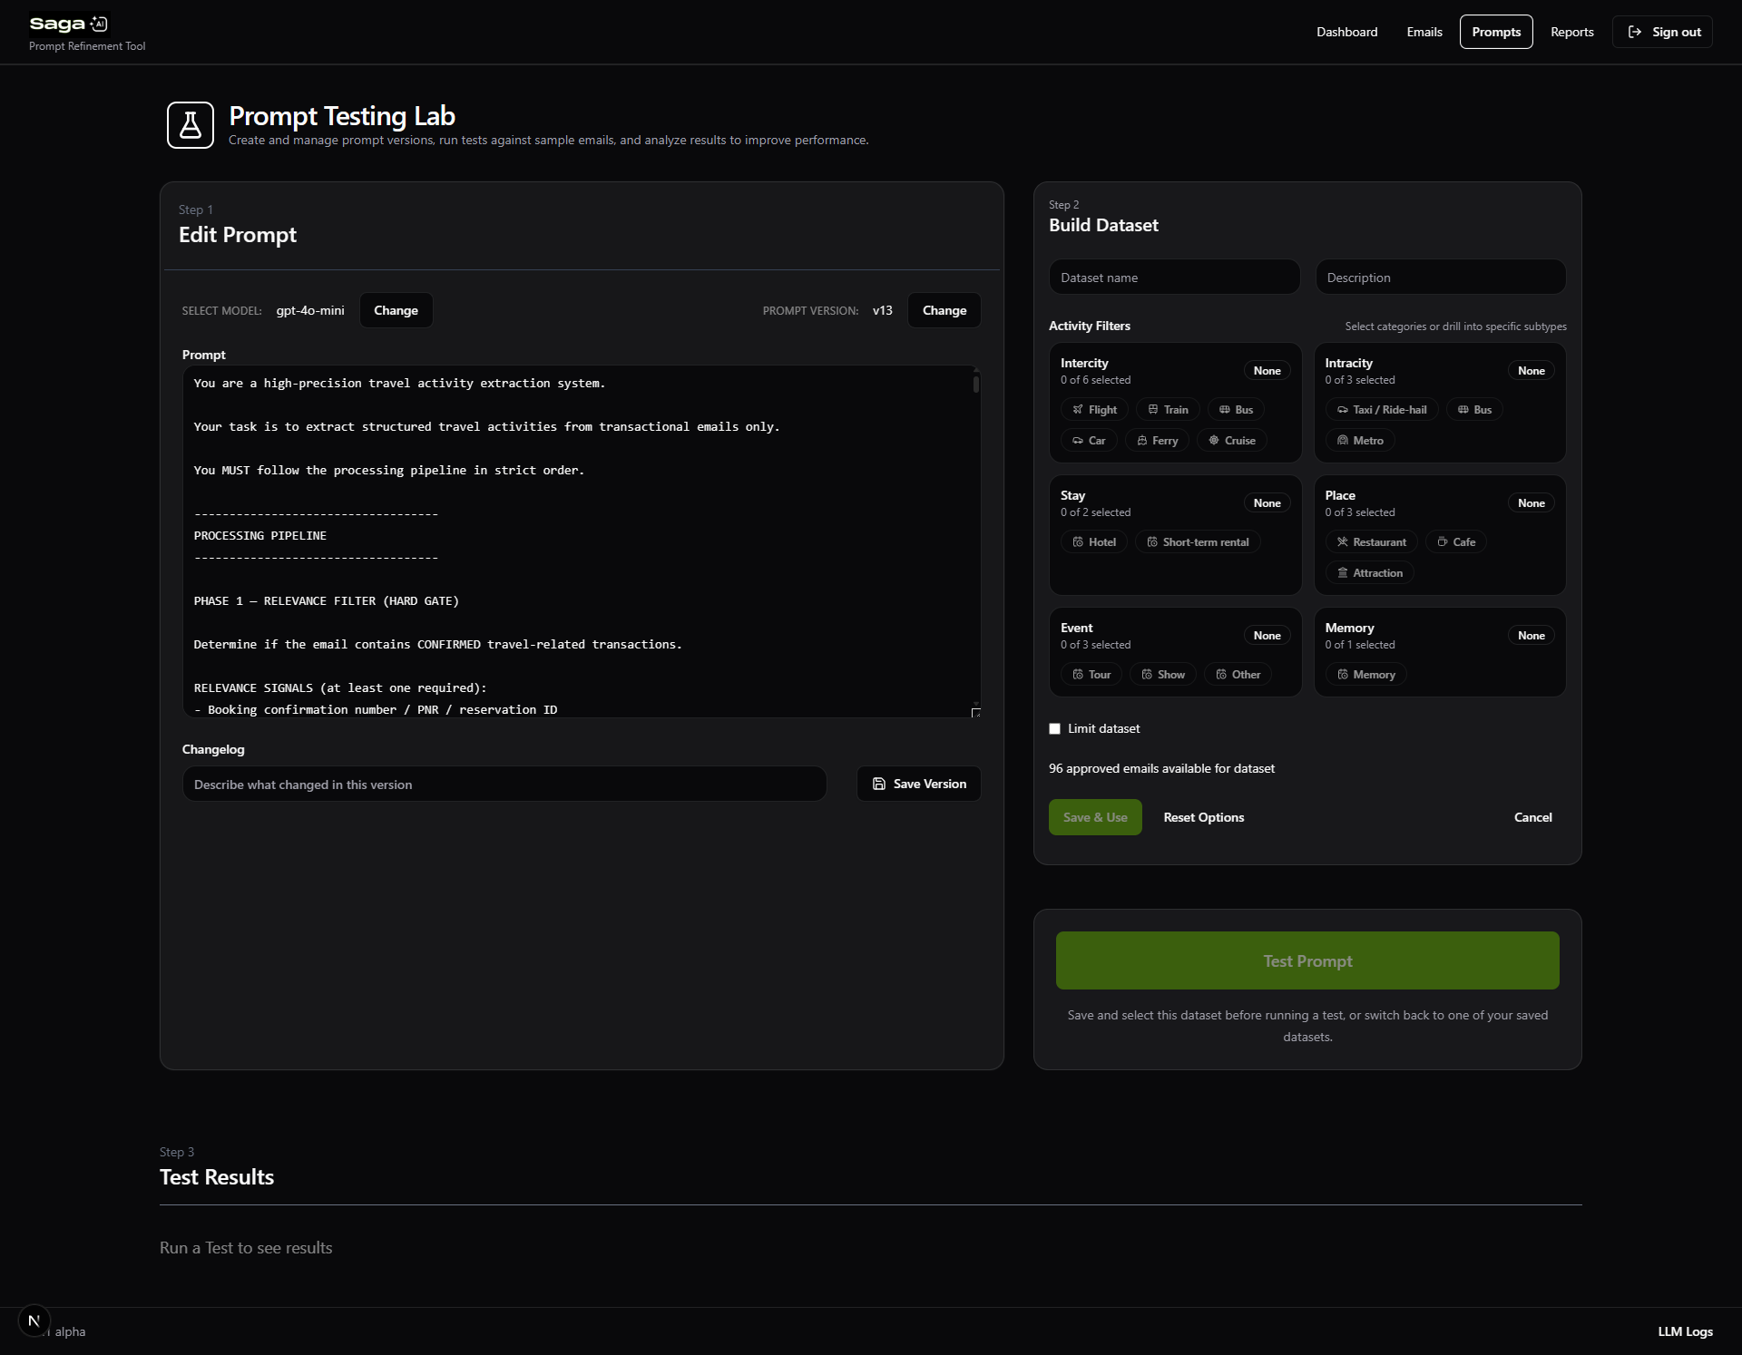The height and width of the screenshot is (1355, 1742).
Task: Select the Show event chip
Action: [1163, 675]
